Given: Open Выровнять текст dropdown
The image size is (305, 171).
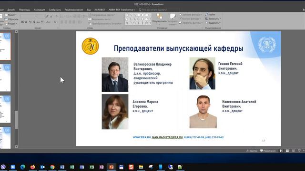Looking at the screenshot, I should point(100,19).
